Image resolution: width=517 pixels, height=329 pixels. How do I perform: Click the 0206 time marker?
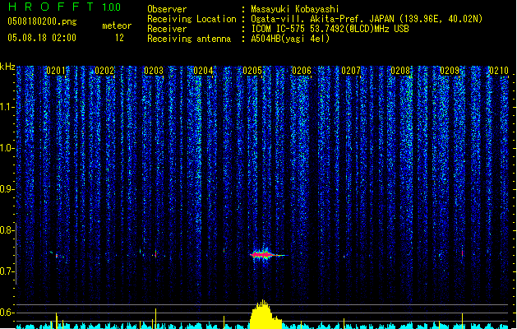tap(302, 70)
